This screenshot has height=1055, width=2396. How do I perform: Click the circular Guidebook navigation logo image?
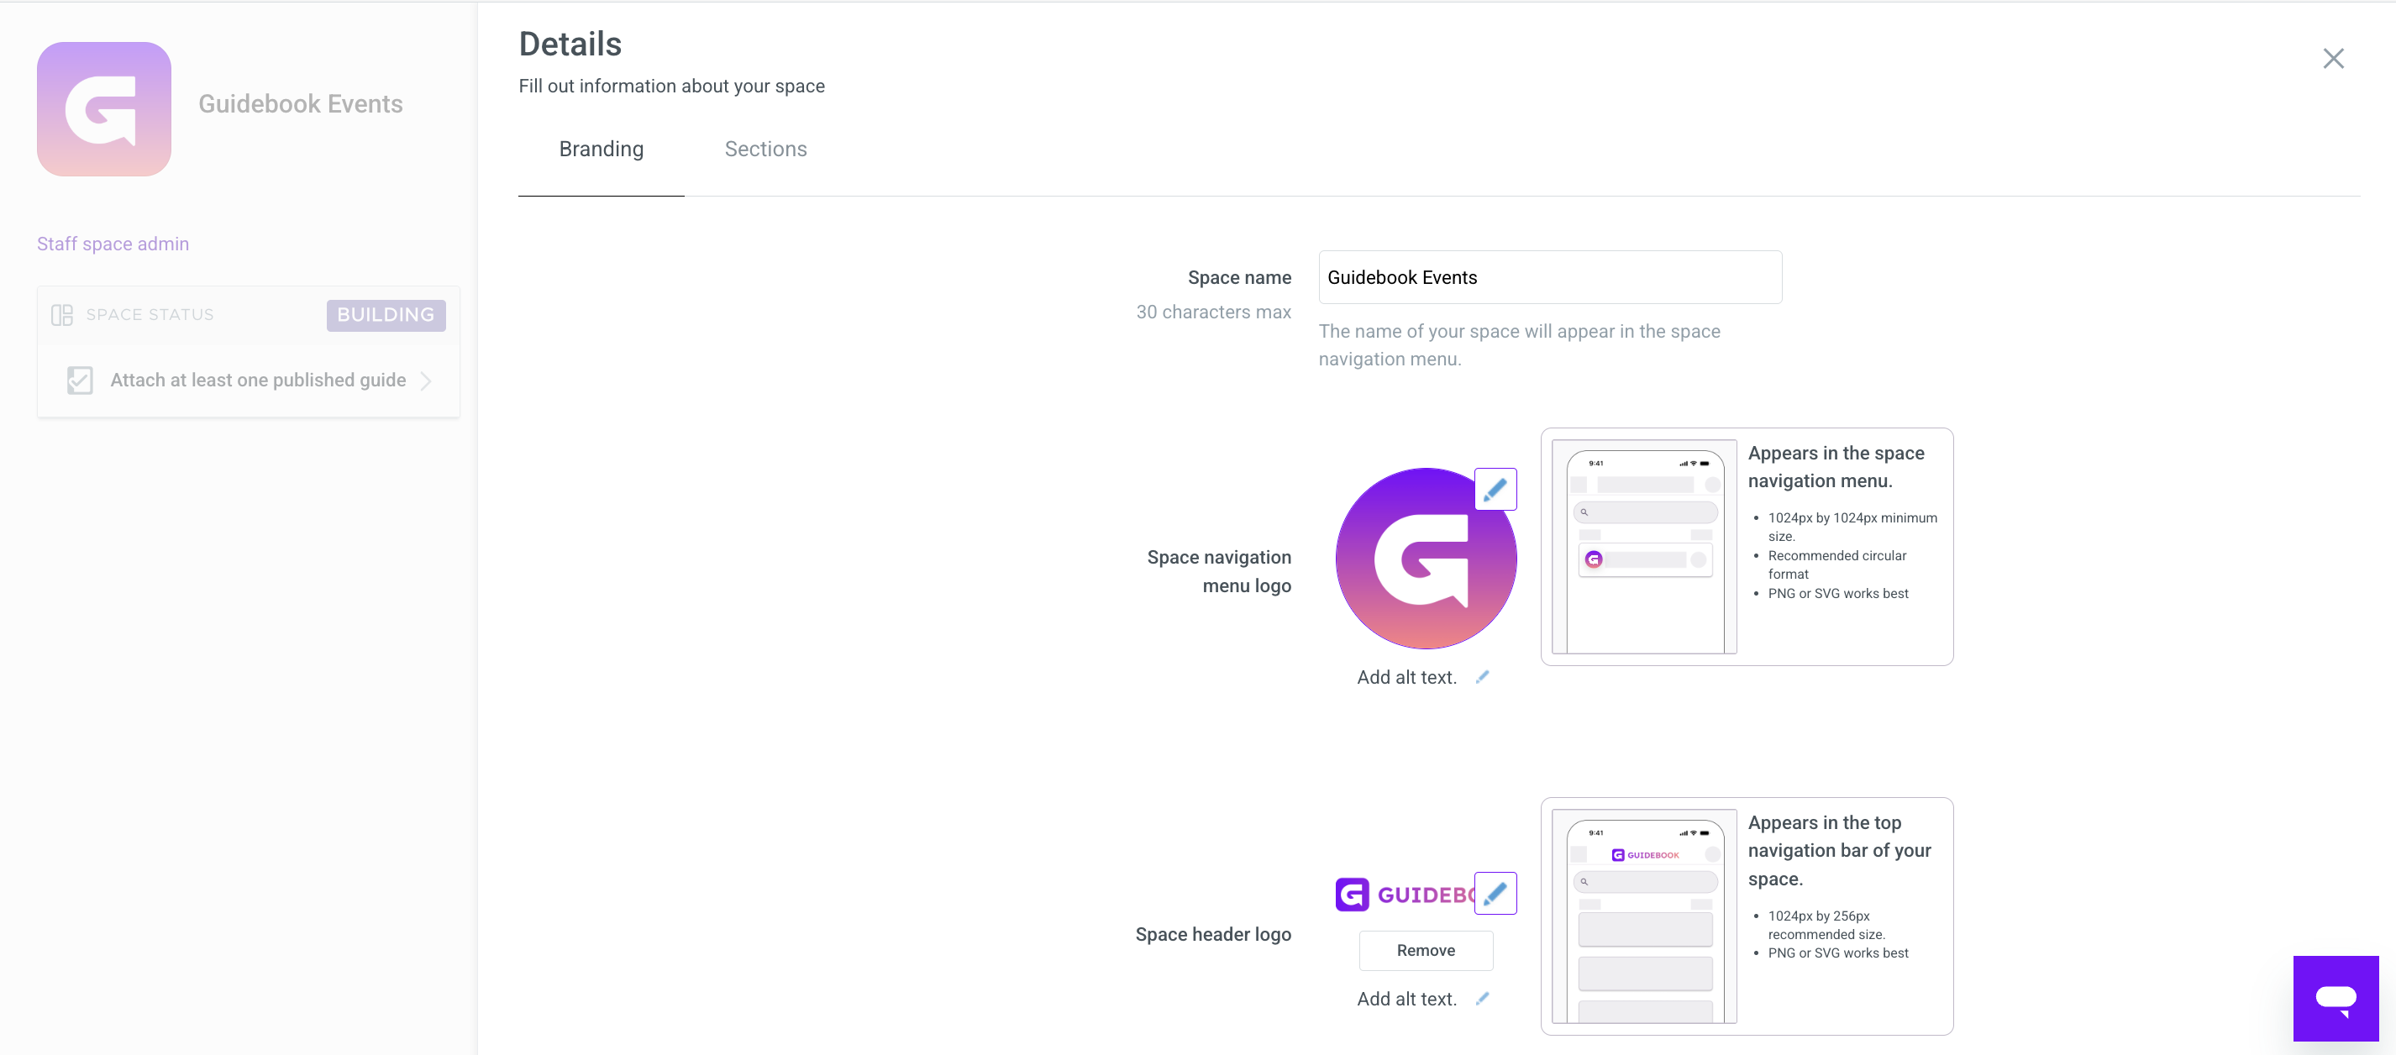click(1426, 559)
